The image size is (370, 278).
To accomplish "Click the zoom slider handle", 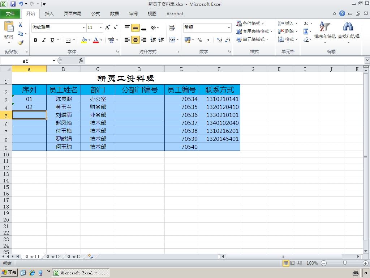I will 345,263.
